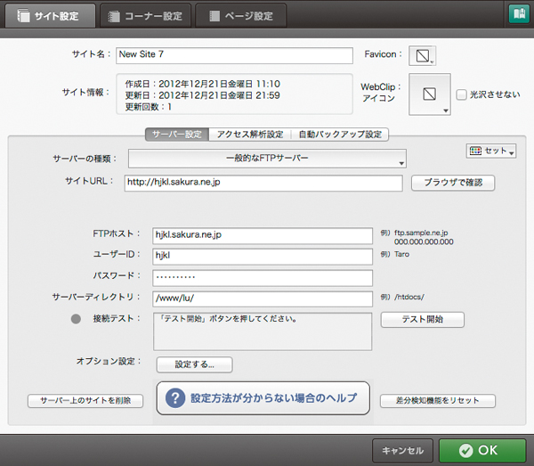Select the 自動バックアップ設定 tab
The image size is (534, 466).
pos(340,135)
